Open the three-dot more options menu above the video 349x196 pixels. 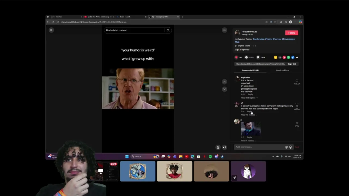(x=224, y=30)
